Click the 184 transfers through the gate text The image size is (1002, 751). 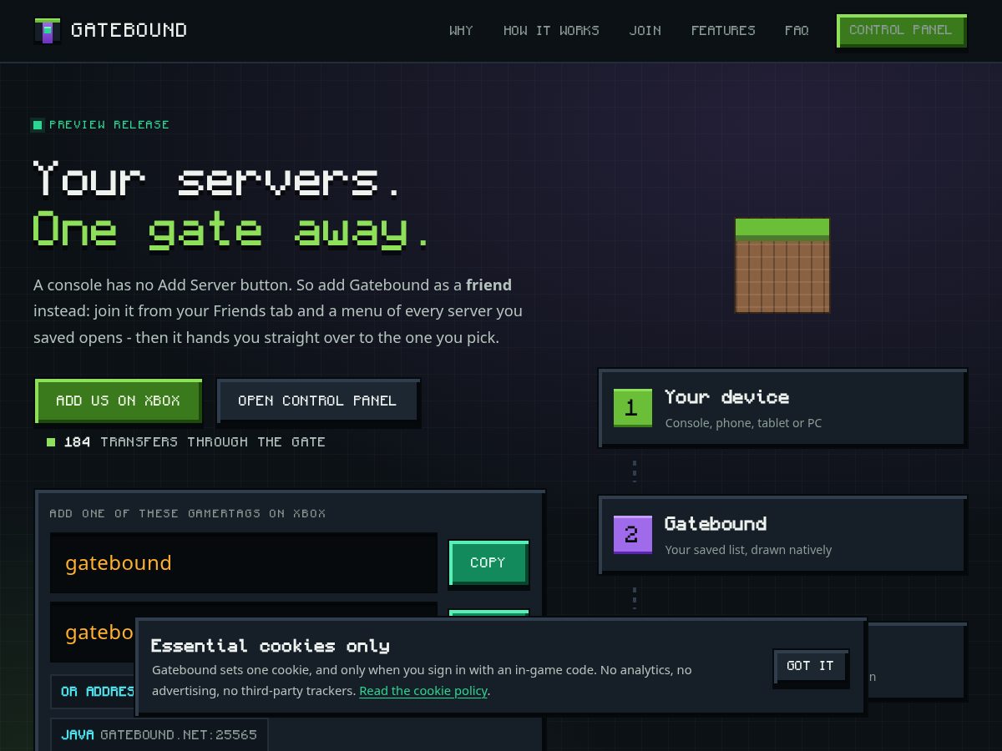(x=195, y=442)
